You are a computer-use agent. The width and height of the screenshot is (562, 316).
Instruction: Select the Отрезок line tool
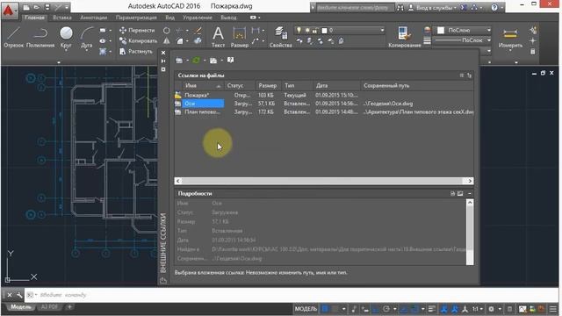pyautogui.click(x=14, y=38)
